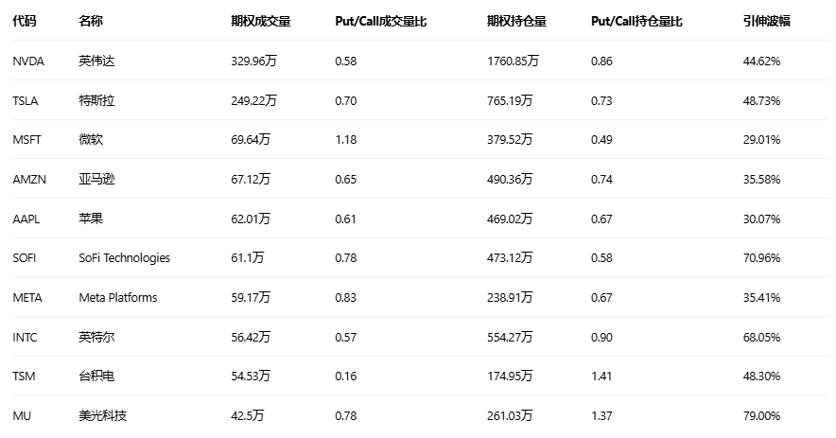Viewport: 836px width, 438px height.
Task: Click the Put/Call成交量比 column header
Action: pos(381,21)
